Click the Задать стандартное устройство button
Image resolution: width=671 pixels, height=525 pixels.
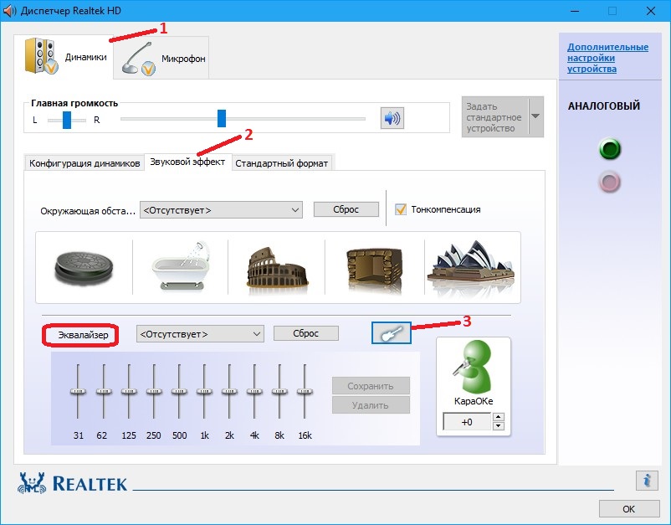click(x=495, y=117)
